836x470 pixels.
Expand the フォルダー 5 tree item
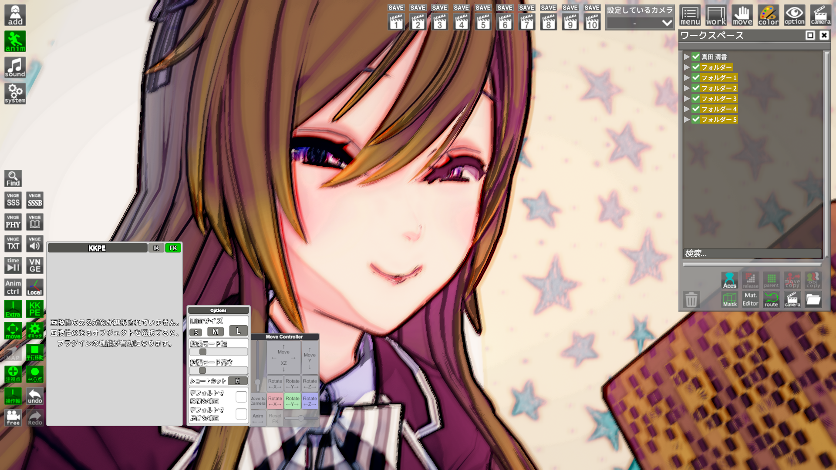687,119
